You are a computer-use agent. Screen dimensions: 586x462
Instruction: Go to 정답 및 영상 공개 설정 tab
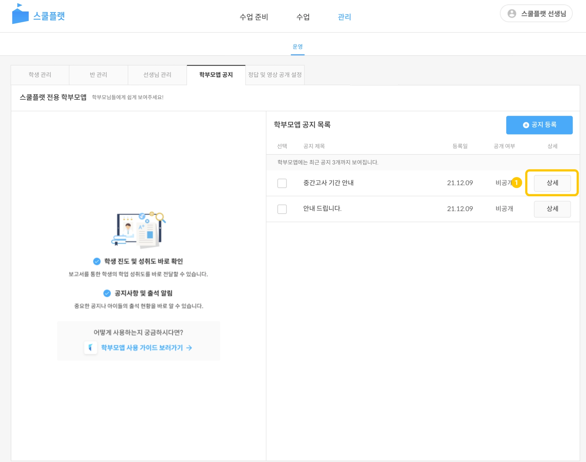[275, 75]
